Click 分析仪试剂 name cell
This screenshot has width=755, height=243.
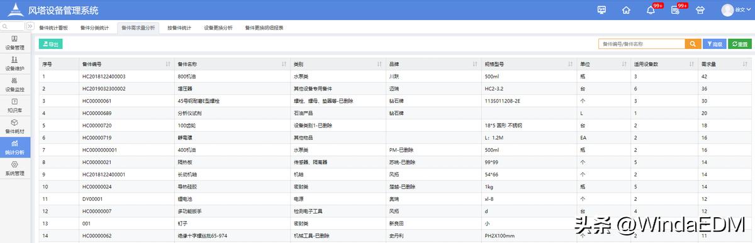click(x=191, y=112)
